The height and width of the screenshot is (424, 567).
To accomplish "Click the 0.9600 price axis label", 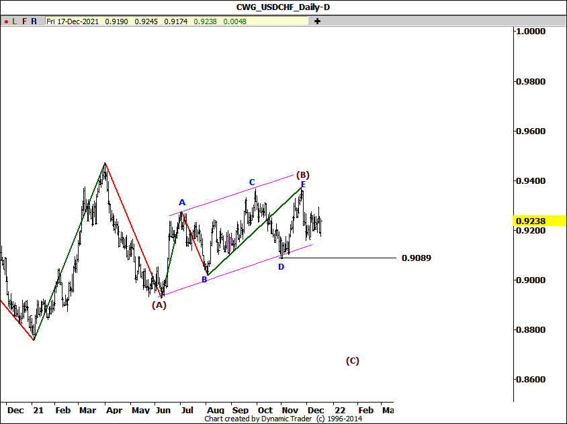I will click(531, 131).
